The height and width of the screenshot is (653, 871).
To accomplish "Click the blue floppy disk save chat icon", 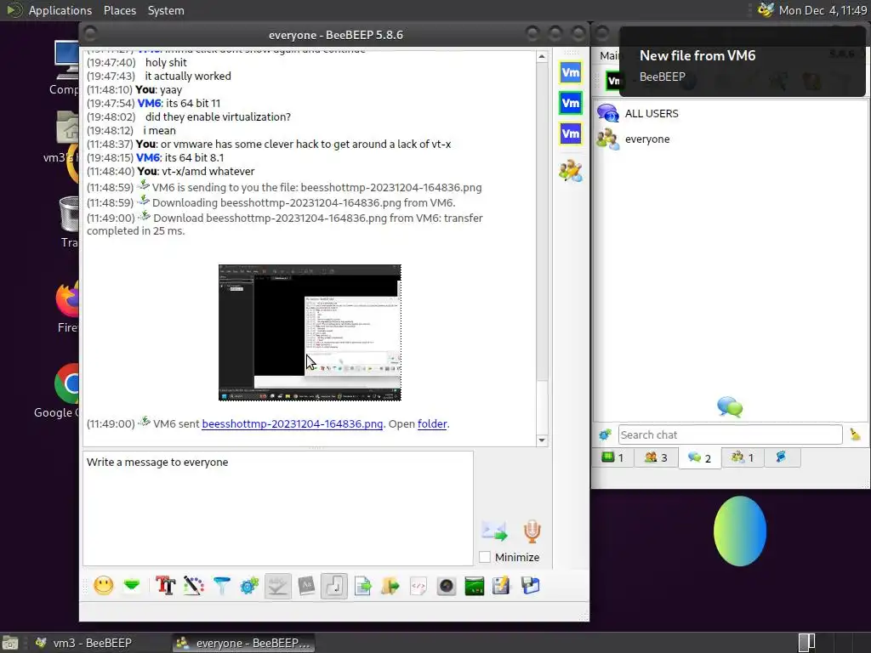I will (x=531, y=586).
